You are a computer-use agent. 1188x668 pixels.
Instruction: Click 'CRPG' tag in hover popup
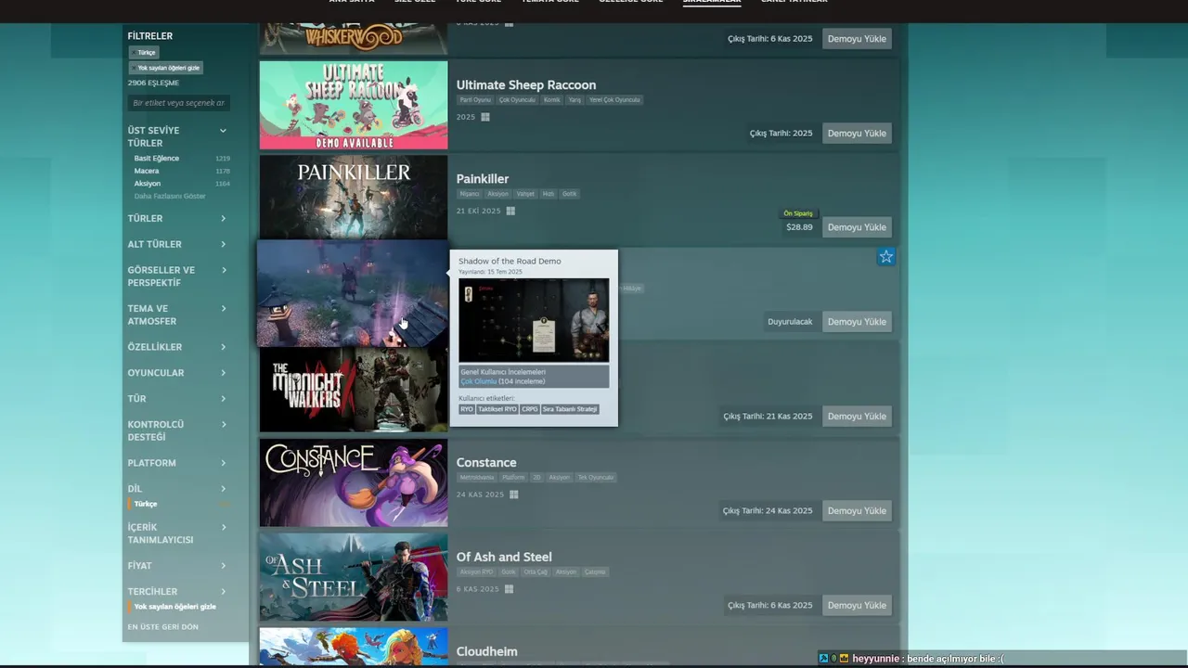tap(530, 409)
